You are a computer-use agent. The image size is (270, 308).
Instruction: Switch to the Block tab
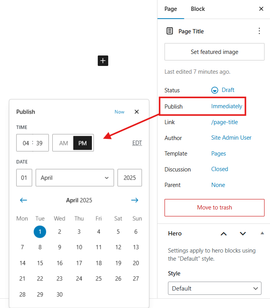(198, 9)
